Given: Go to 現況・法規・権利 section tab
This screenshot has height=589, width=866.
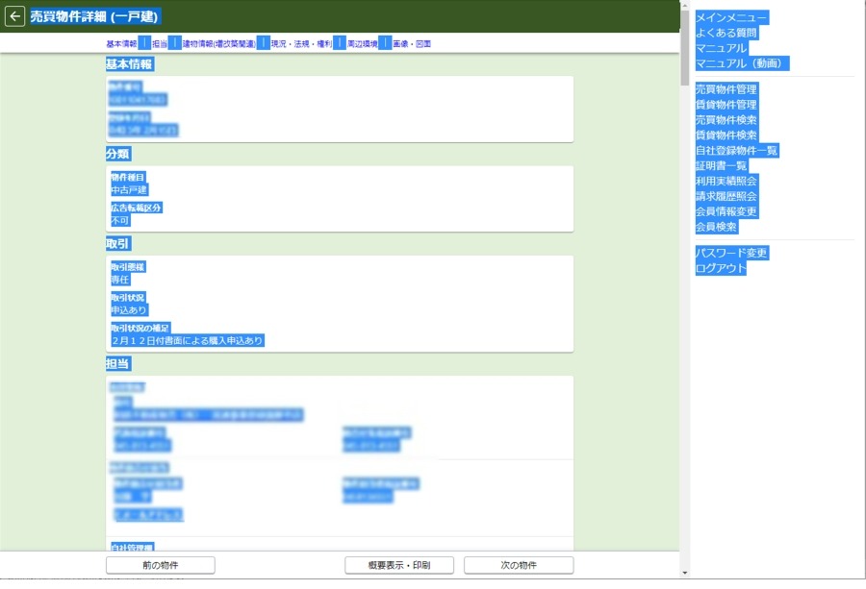Looking at the screenshot, I should coord(301,44).
